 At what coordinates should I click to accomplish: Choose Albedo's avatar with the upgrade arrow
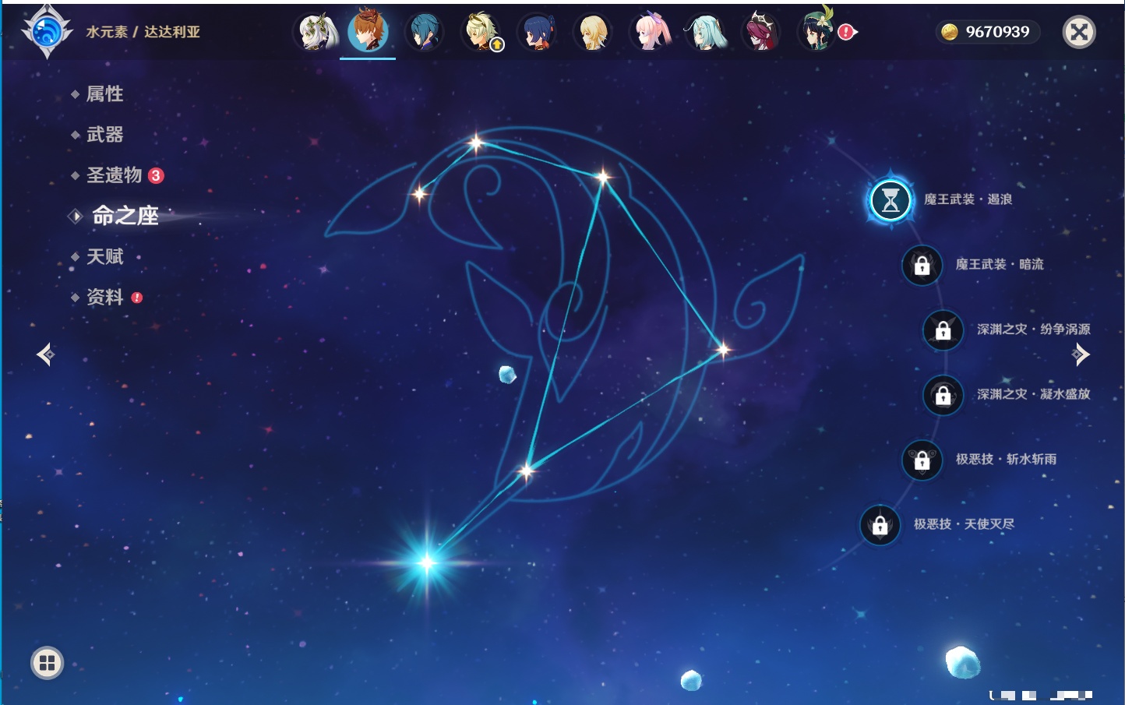coord(481,32)
